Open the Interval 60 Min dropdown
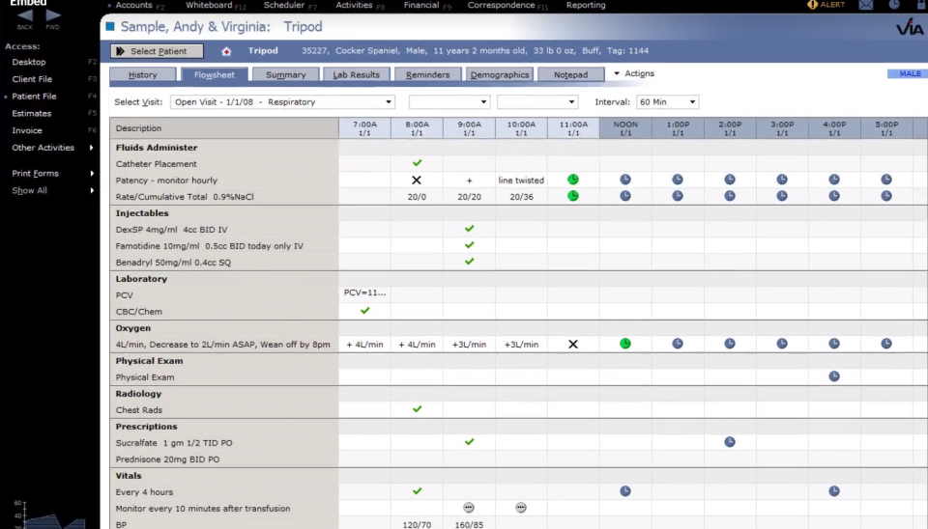This screenshot has height=529, width=928. point(667,102)
